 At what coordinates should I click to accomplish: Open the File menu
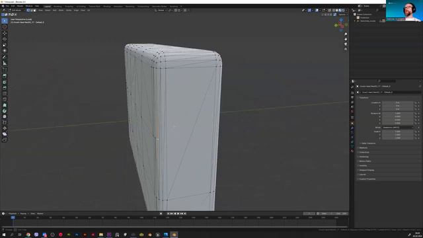tap(7, 6)
